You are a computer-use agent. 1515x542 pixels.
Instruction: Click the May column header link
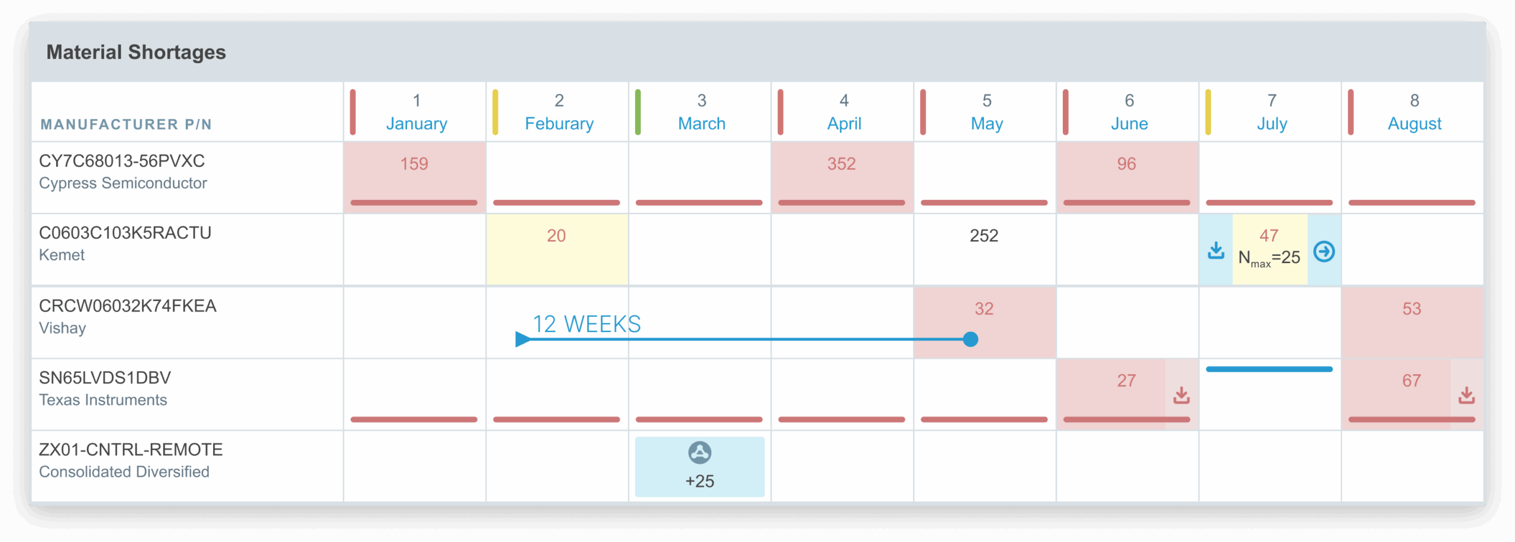coord(987,124)
